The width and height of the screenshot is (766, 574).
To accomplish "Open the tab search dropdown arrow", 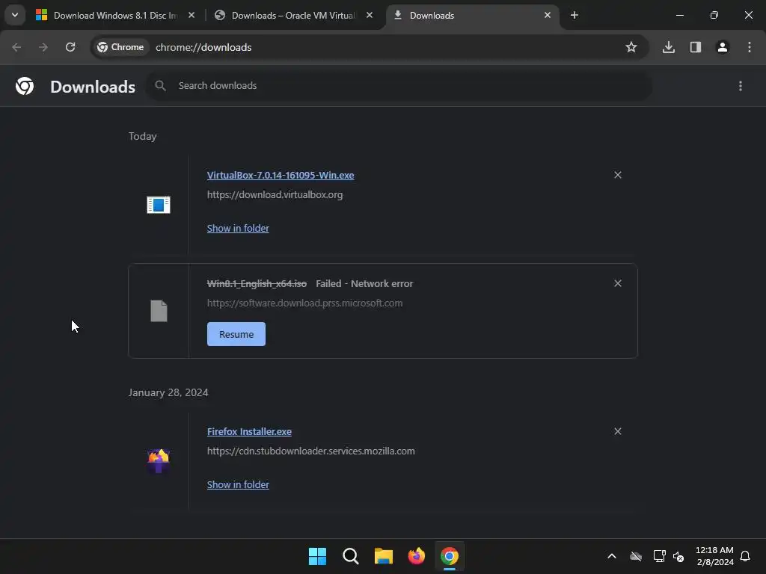I will coord(15,15).
